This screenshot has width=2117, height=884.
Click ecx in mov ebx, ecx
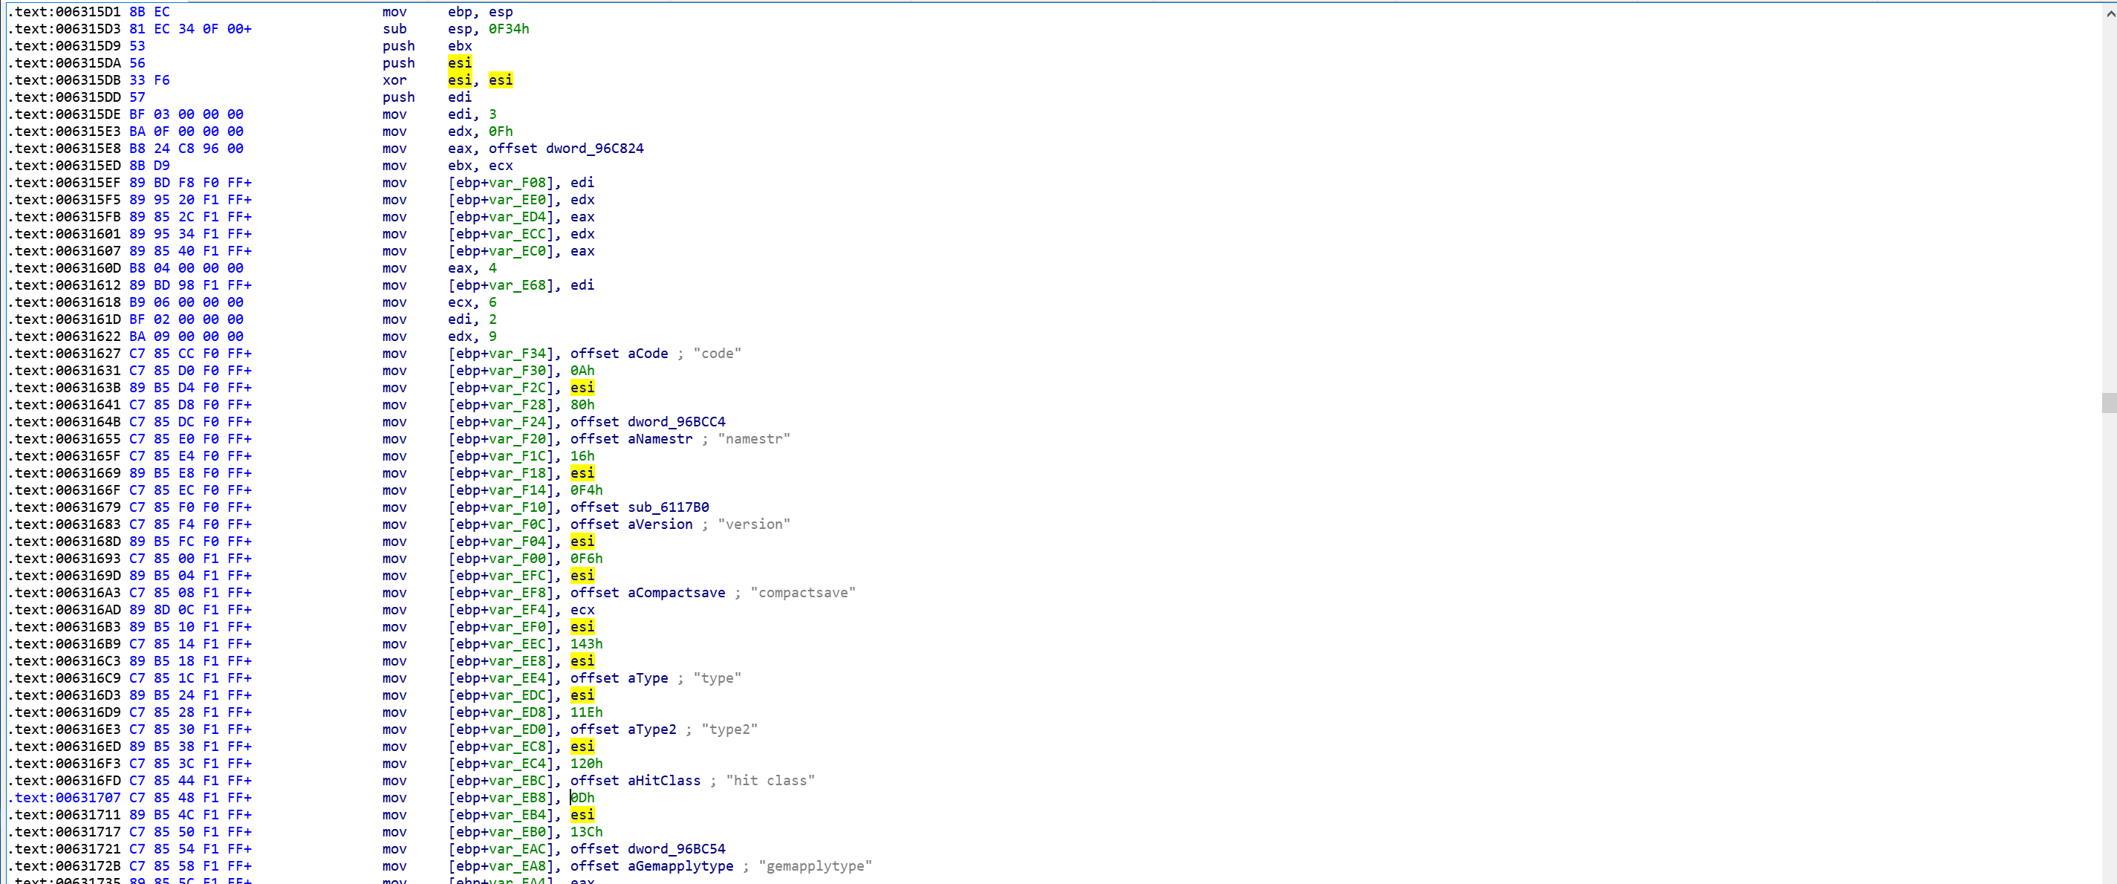501,166
